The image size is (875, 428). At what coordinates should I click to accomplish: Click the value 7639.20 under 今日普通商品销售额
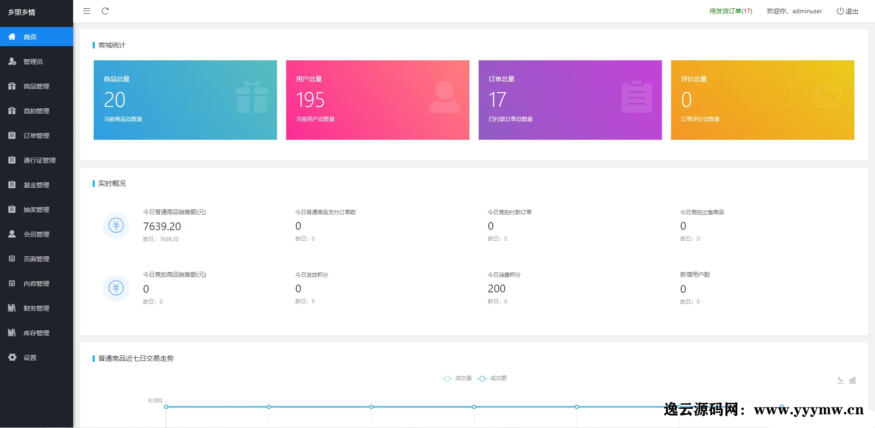162,227
